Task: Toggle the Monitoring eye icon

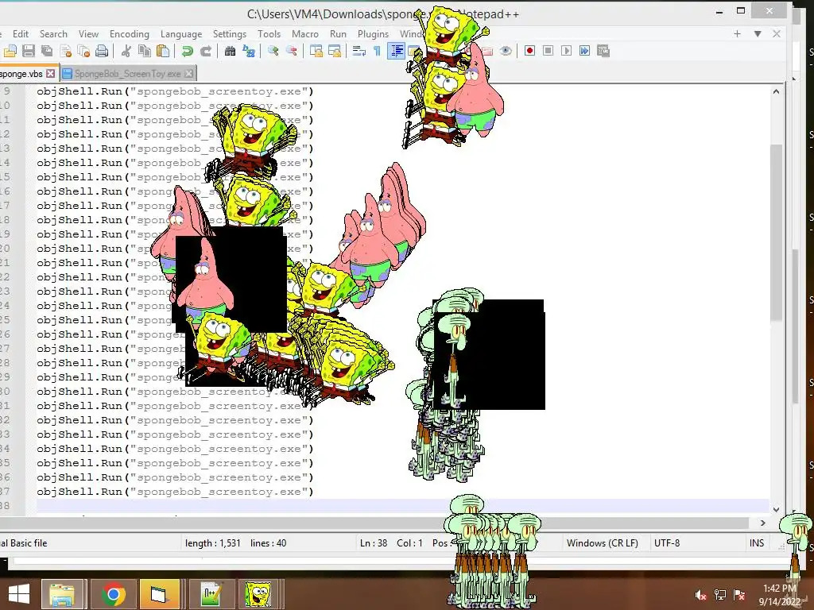Action: (x=506, y=51)
